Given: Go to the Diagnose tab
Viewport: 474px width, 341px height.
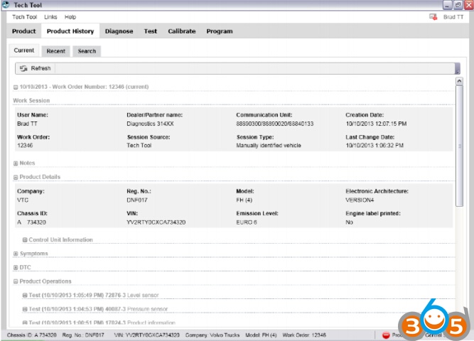Looking at the screenshot, I should [x=119, y=31].
